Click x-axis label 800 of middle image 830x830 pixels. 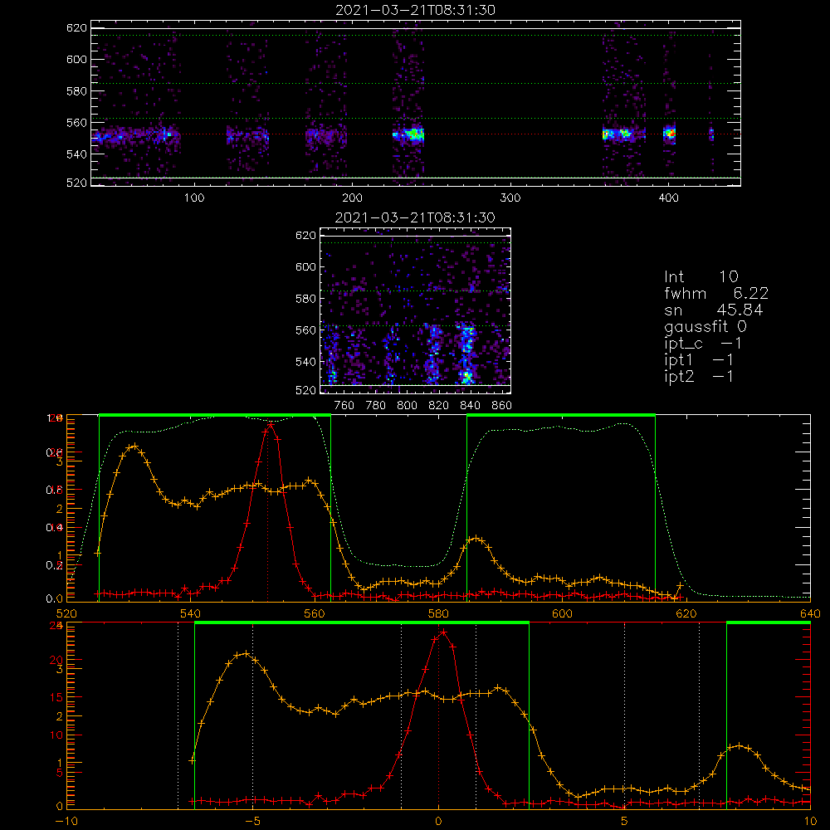(407, 406)
